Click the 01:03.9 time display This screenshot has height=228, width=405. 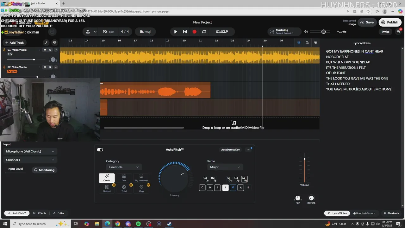(x=222, y=32)
